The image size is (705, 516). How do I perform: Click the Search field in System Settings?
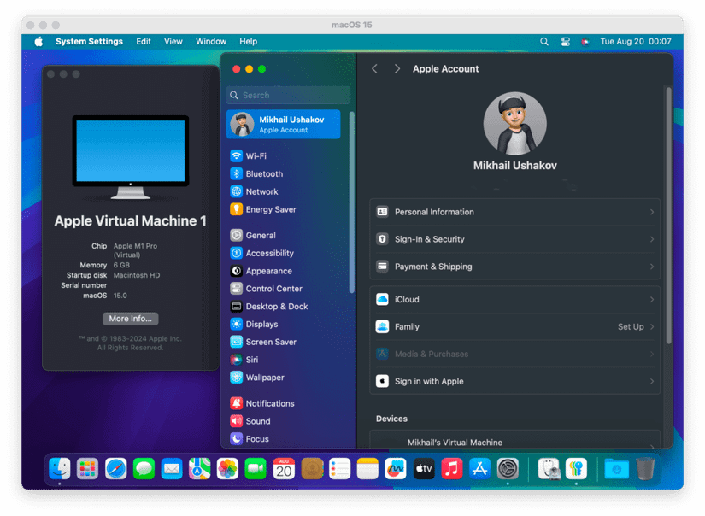(x=287, y=95)
